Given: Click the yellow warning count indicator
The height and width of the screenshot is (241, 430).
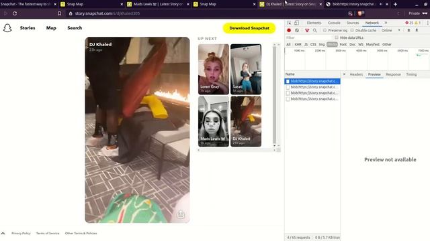Looking at the screenshot, I should 418,23.
